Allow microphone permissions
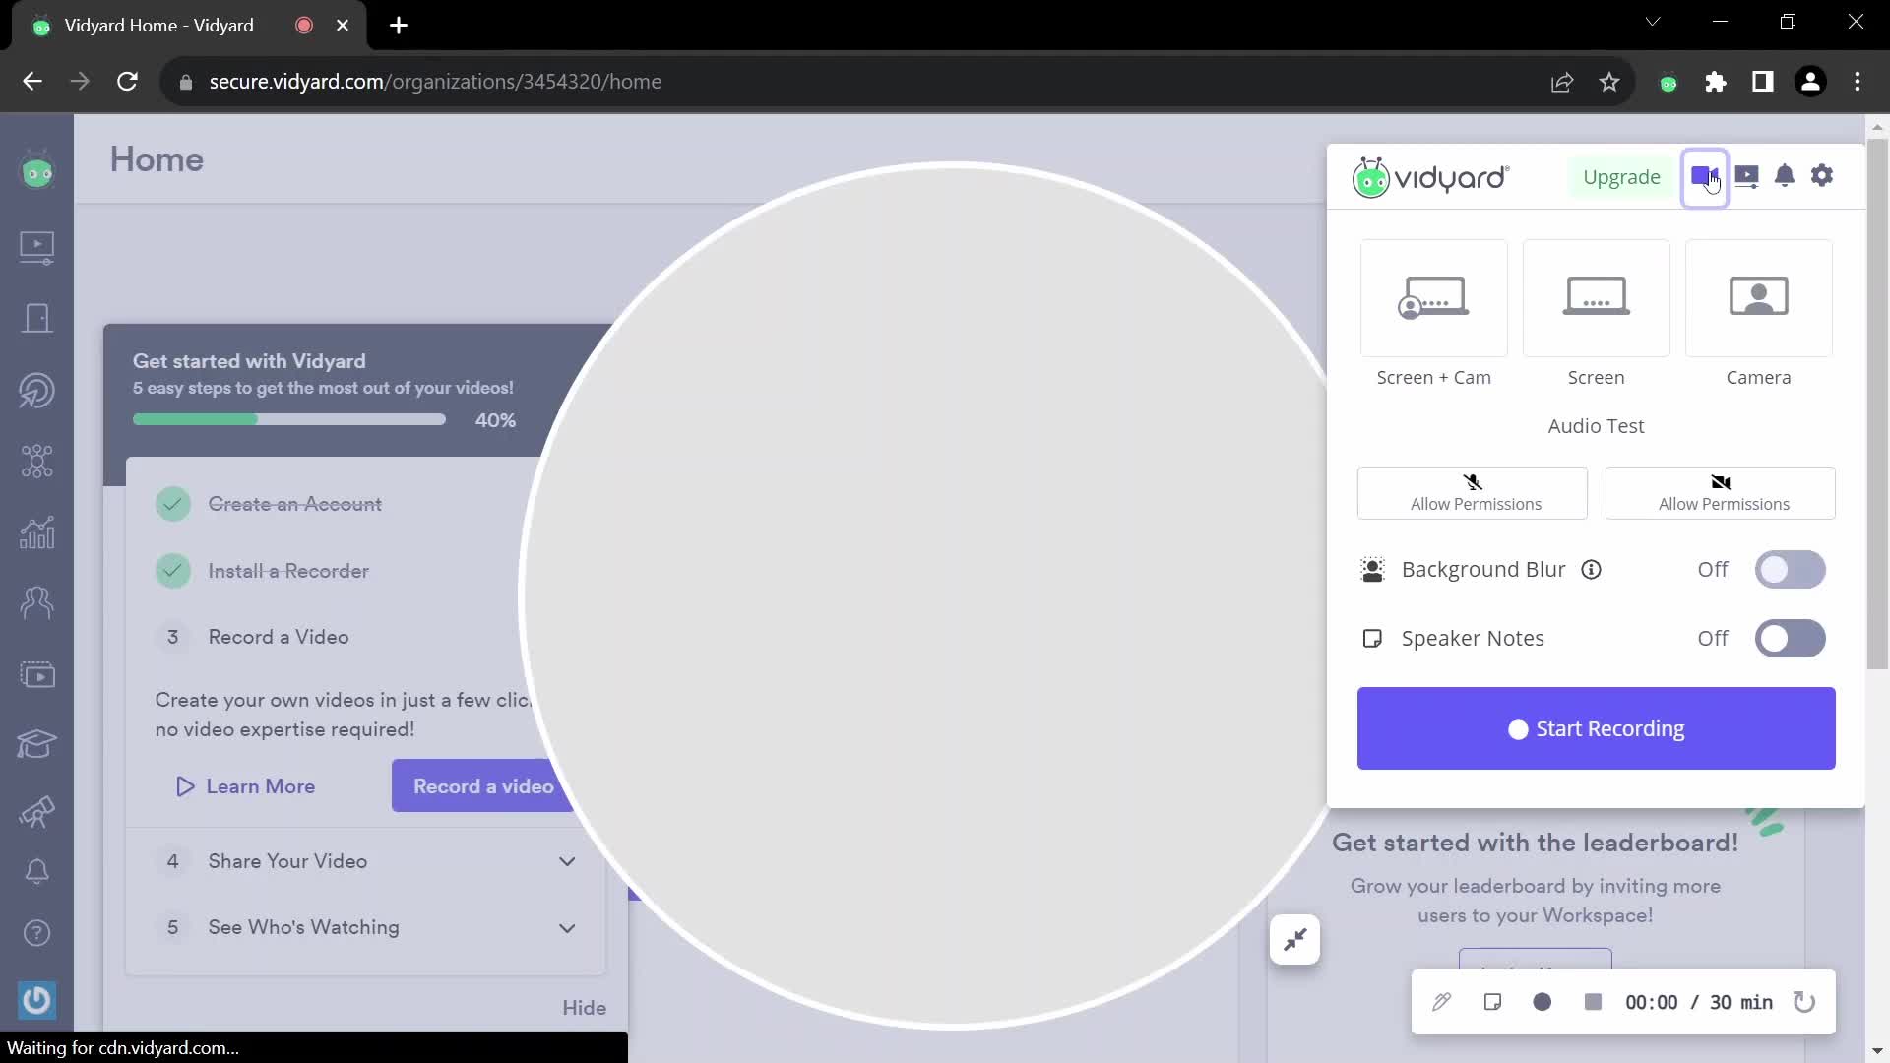The height and width of the screenshot is (1063, 1890). click(x=1472, y=492)
